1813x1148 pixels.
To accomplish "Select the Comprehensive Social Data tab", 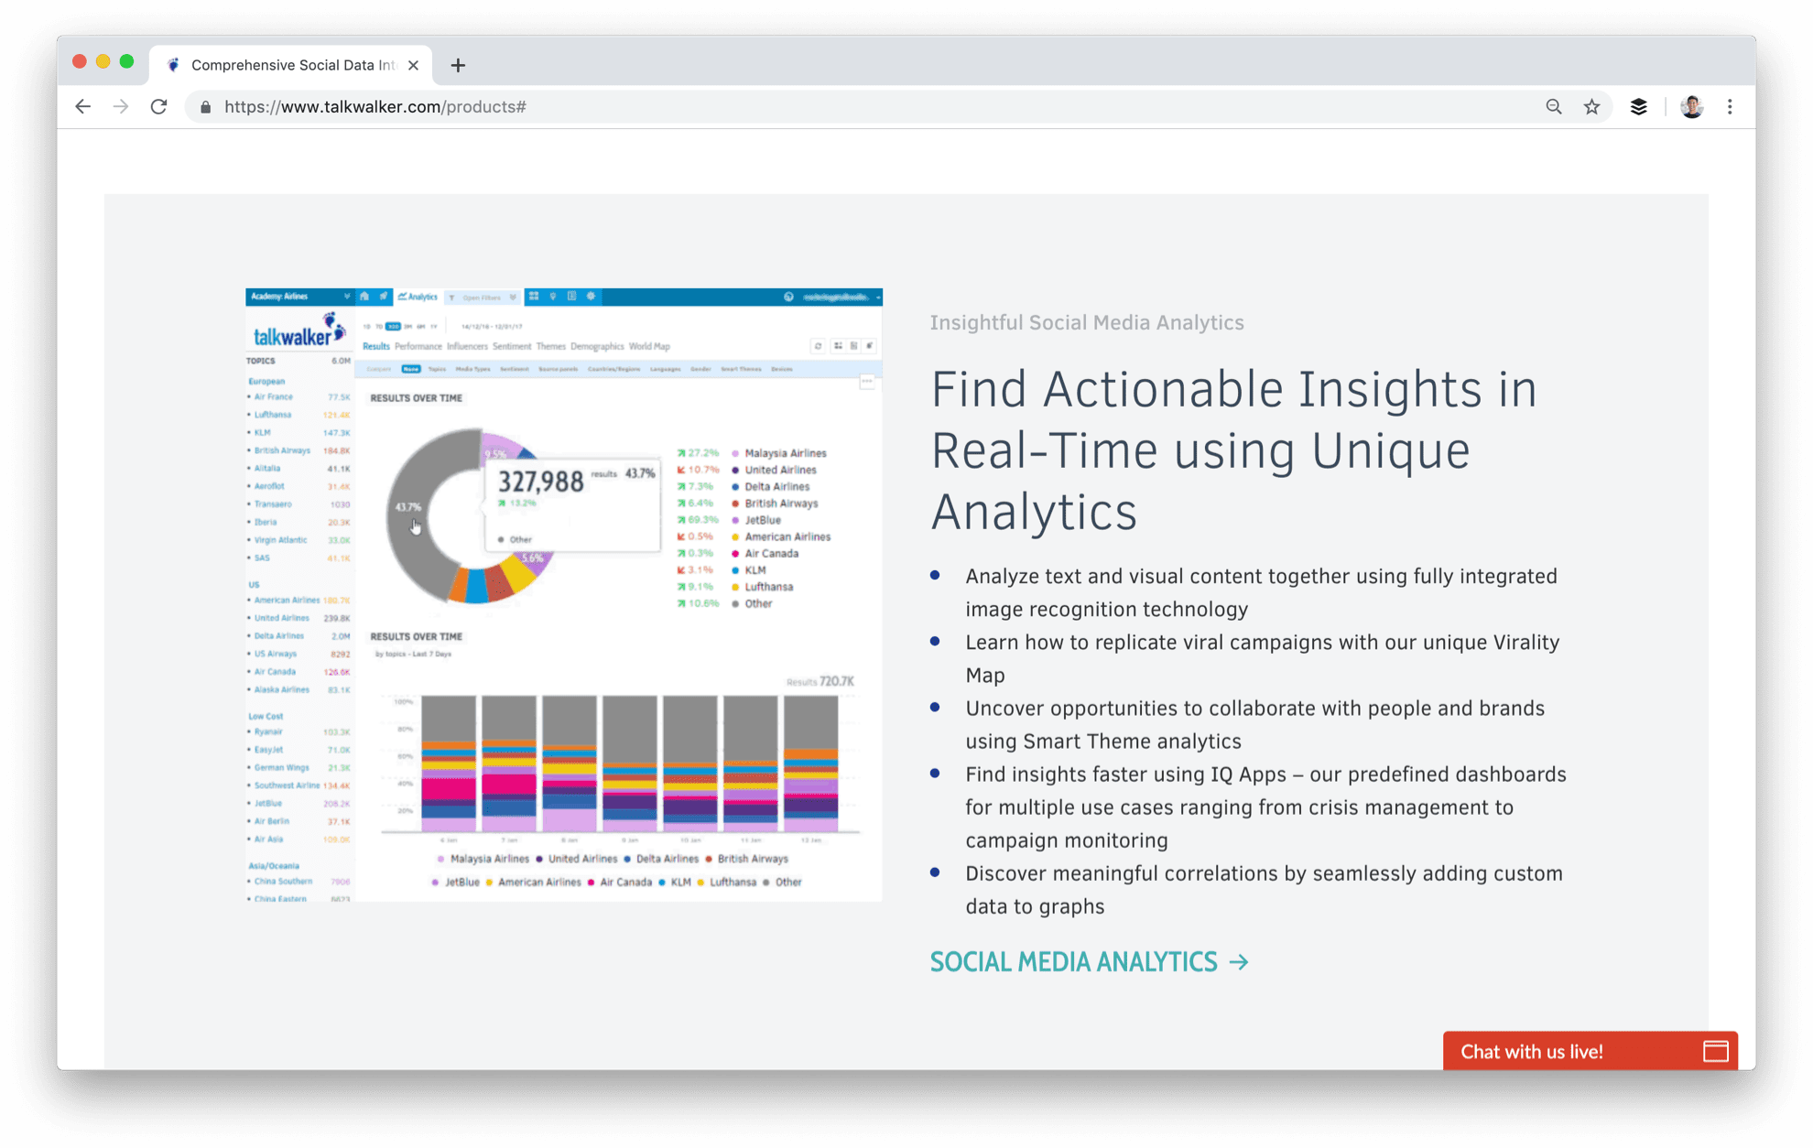I will tap(291, 65).
